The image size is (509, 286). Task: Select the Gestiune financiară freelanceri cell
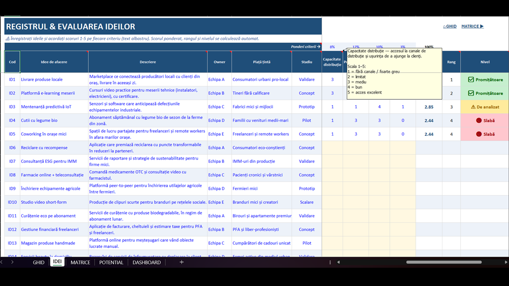[54, 230]
